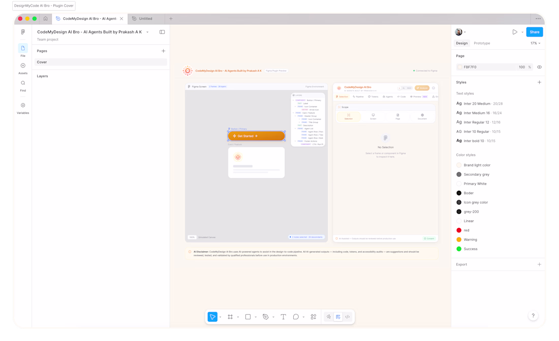Open the Find search panel
The image size is (559, 341).
(x=23, y=86)
